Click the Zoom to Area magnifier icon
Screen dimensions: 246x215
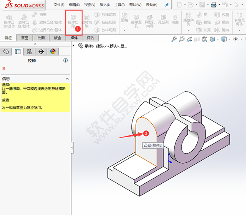click(x=182, y=39)
